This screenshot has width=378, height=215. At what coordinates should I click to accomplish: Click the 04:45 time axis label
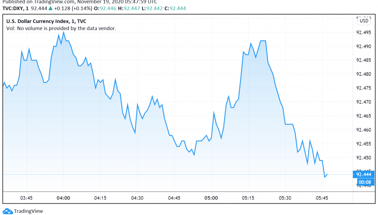(174, 198)
